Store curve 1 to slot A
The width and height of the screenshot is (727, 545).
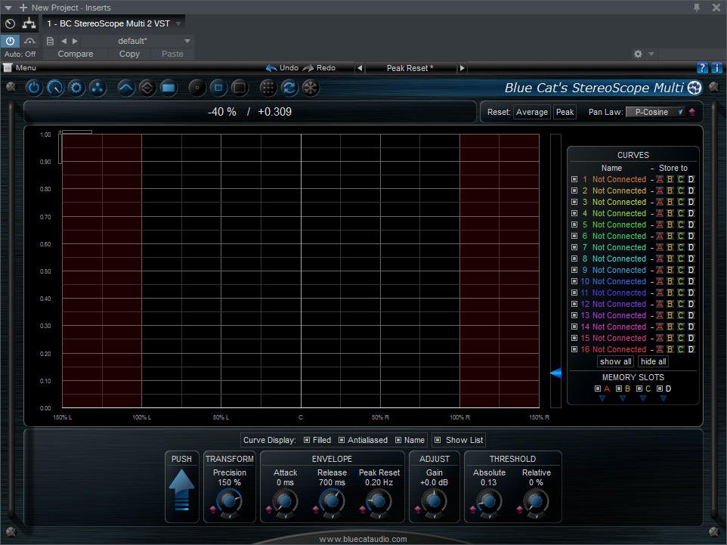click(x=659, y=179)
